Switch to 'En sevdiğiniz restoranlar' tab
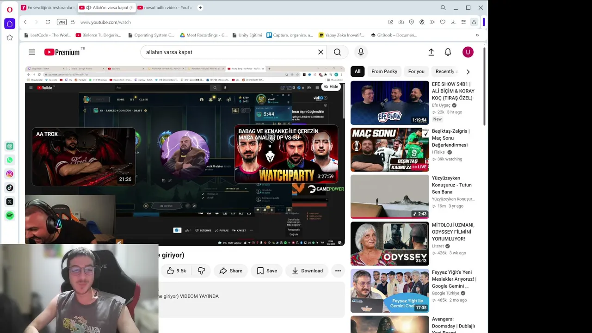592x333 pixels. tap(47, 7)
